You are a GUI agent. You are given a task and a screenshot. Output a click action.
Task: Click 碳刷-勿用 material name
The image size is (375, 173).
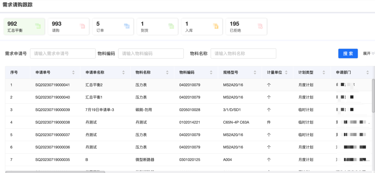point(144,110)
